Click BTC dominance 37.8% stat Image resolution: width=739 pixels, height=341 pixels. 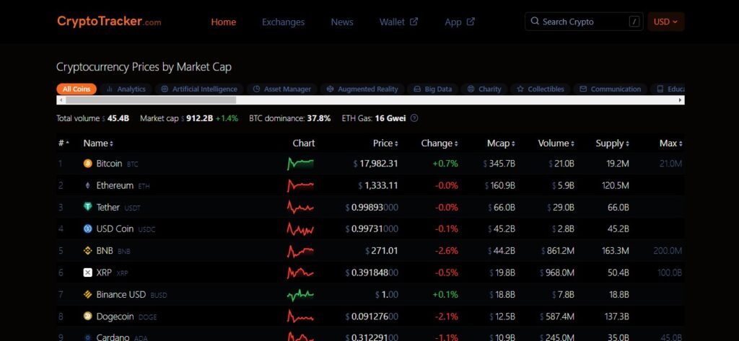click(290, 118)
